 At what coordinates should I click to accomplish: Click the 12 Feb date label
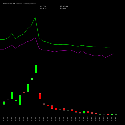click(x=35, y=119)
